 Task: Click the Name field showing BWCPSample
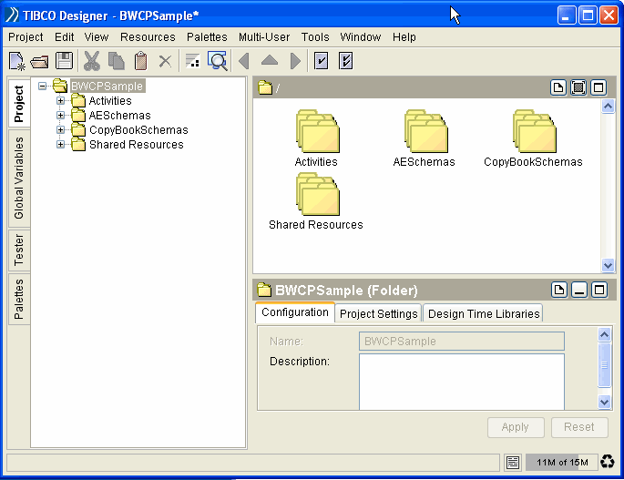(x=462, y=341)
